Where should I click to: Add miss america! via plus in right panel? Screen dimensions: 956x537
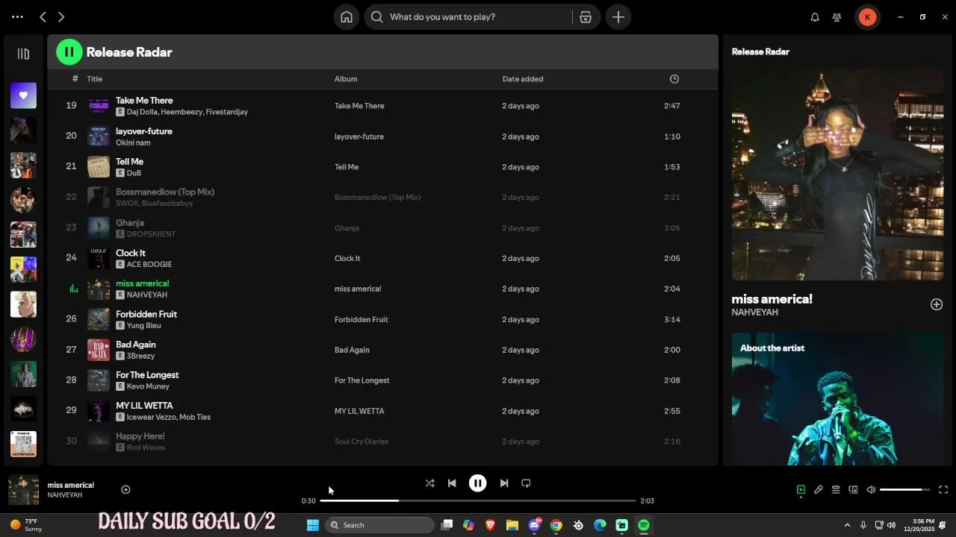pos(937,304)
